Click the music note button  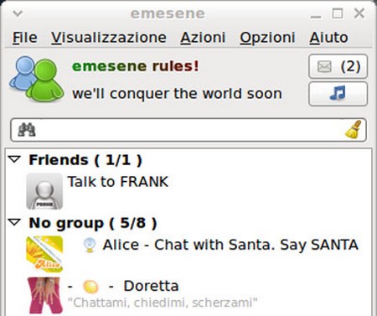click(x=338, y=94)
